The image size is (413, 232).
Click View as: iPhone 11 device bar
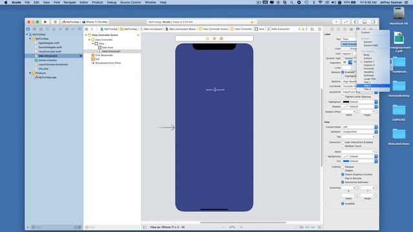coord(167,227)
